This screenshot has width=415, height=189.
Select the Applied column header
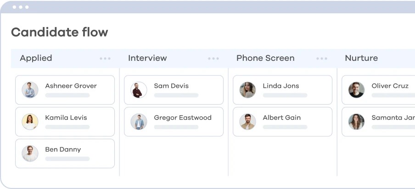point(36,58)
